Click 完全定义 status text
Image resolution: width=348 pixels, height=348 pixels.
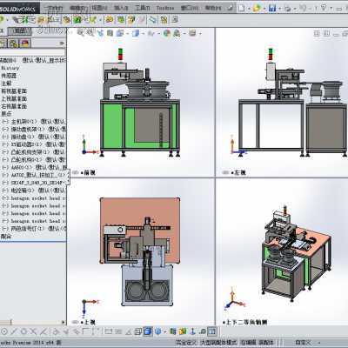tap(186, 343)
